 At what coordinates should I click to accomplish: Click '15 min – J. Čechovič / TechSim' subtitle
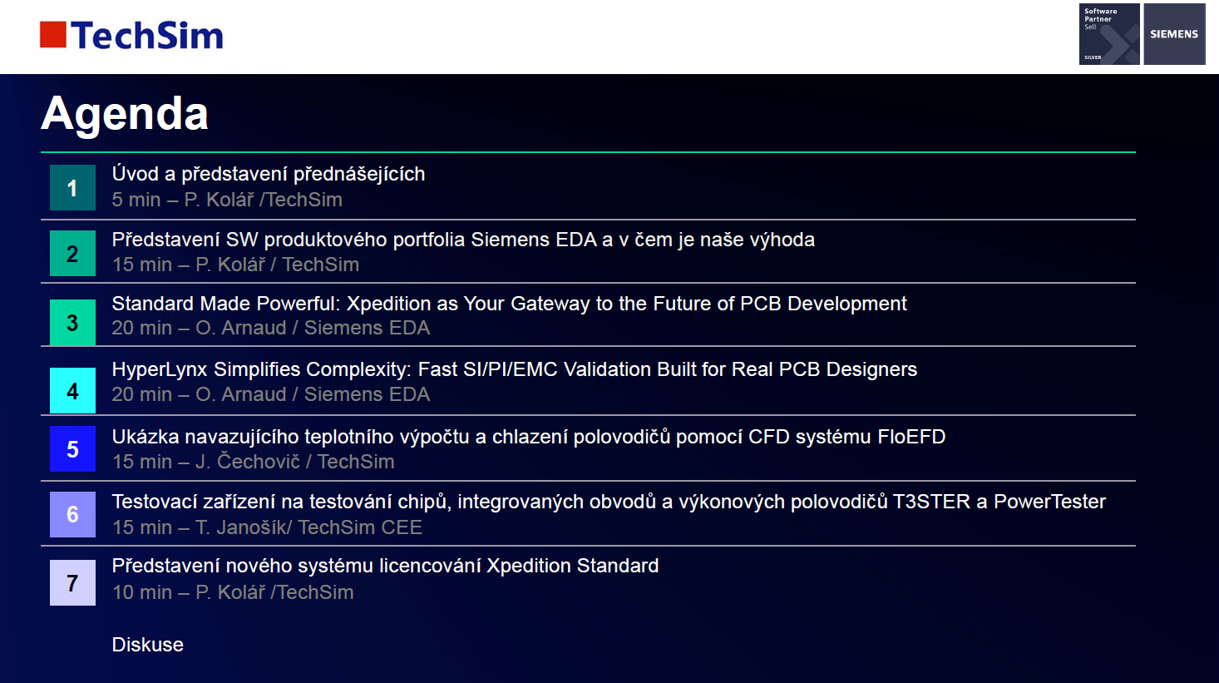(x=253, y=462)
